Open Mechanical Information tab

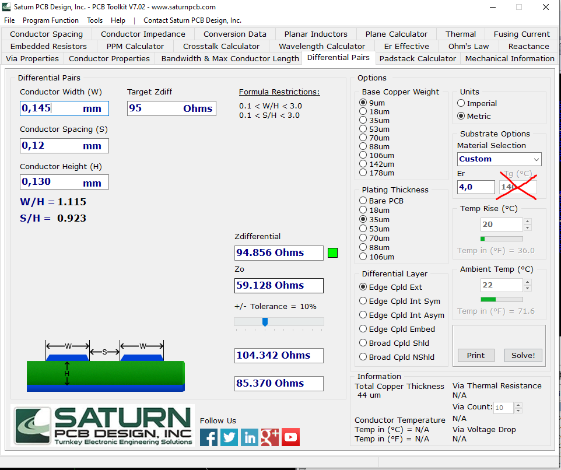tap(510, 58)
